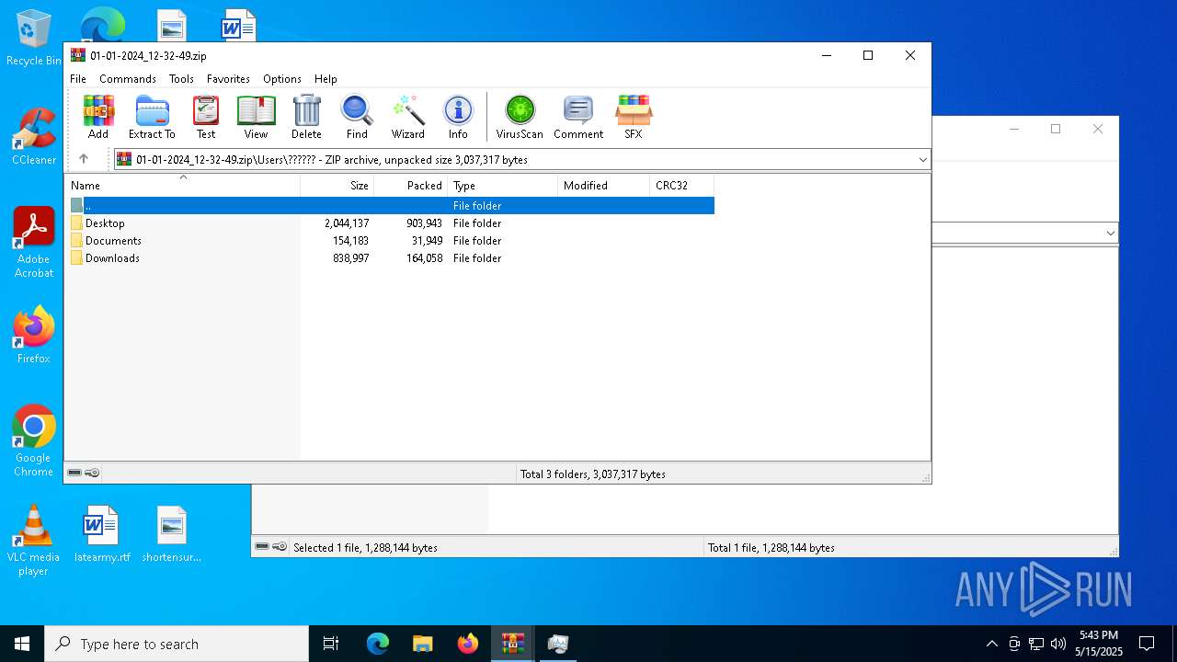
Task: Add an archive Comment
Action: tap(578, 117)
